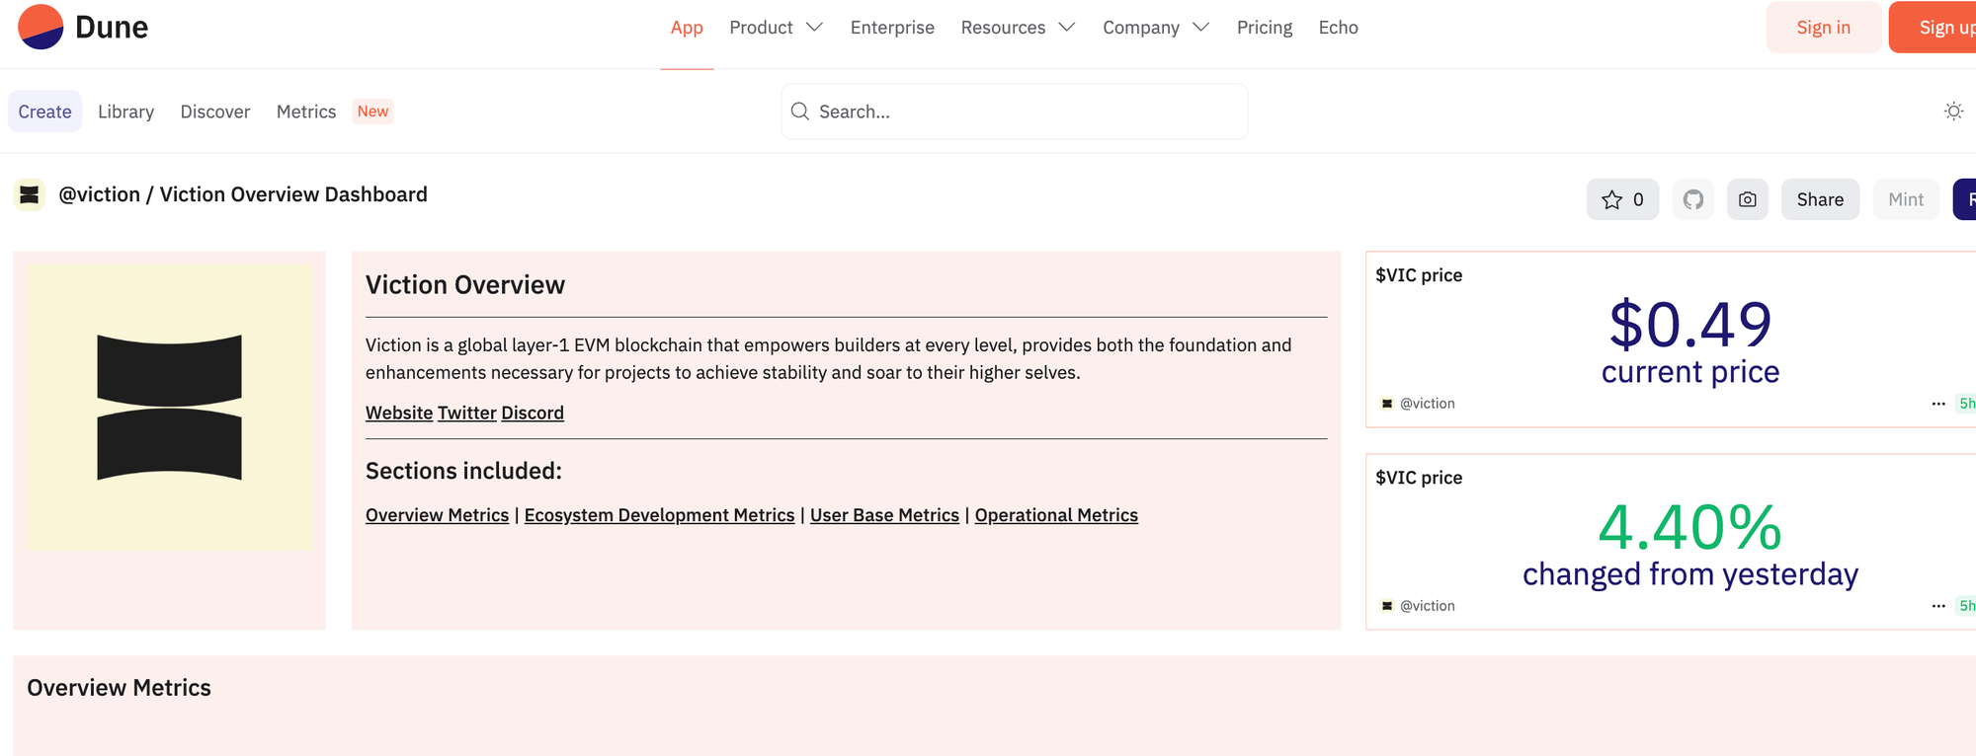The image size is (1976, 756).
Task: Switch to the Library tab
Action: click(x=125, y=112)
